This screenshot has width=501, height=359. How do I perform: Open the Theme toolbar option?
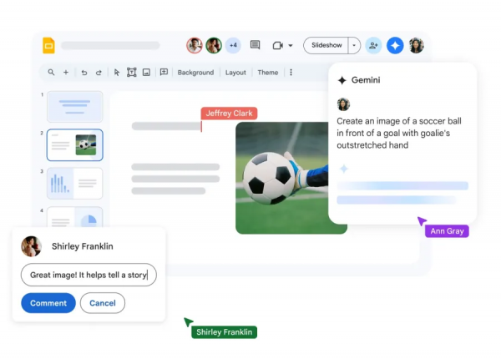click(267, 73)
